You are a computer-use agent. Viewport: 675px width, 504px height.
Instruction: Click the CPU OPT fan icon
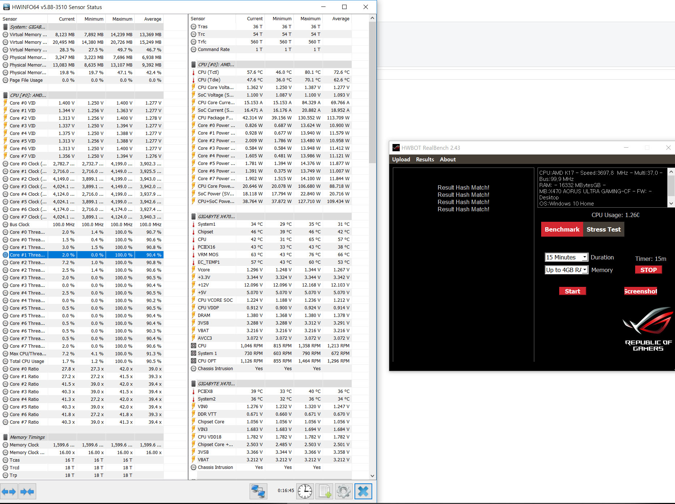(194, 361)
